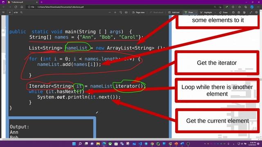
Task: Zoom out of the PDF
Action: point(110,12)
